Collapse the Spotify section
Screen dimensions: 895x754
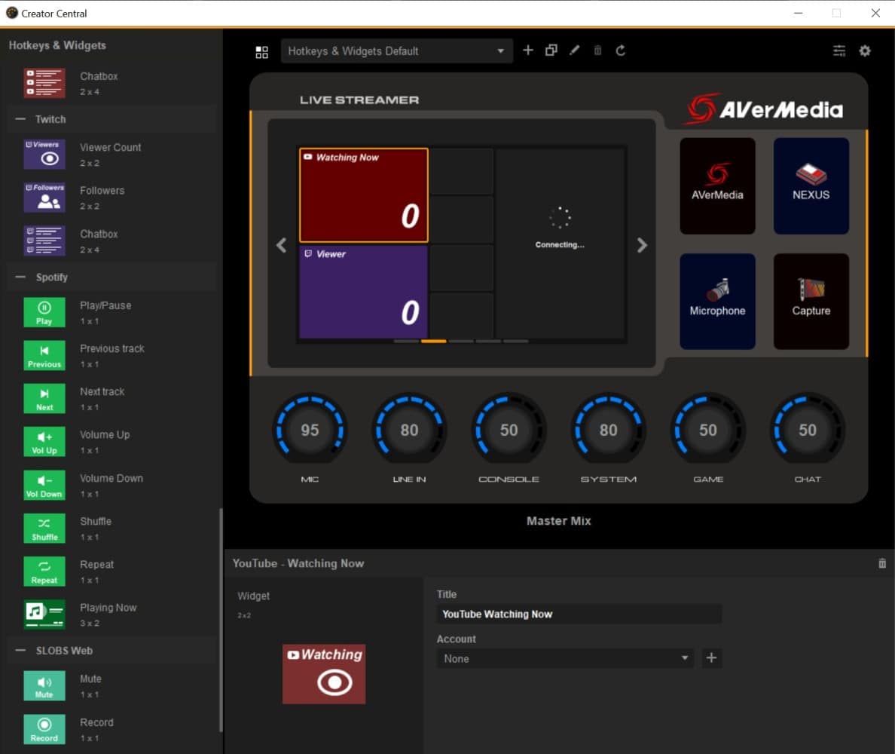coord(20,277)
